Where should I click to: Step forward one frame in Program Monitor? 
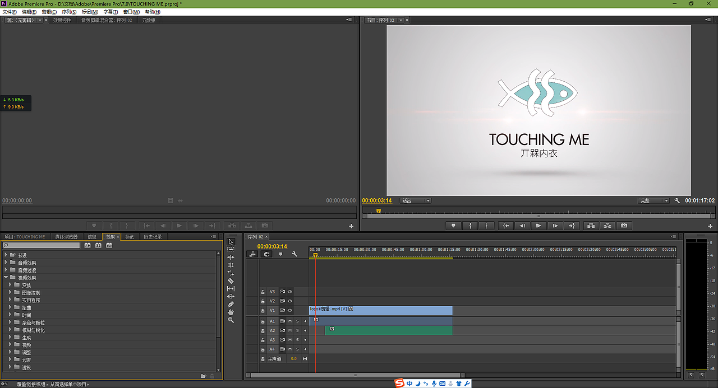pyautogui.click(x=555, y=226)
